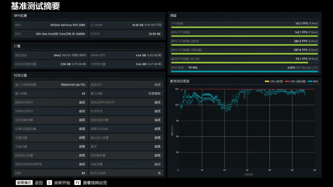The width and height of the screenshot is (333, 187).
Task: Click the 平均帧数 141.7 FPS row
Action: pos(245,24)
